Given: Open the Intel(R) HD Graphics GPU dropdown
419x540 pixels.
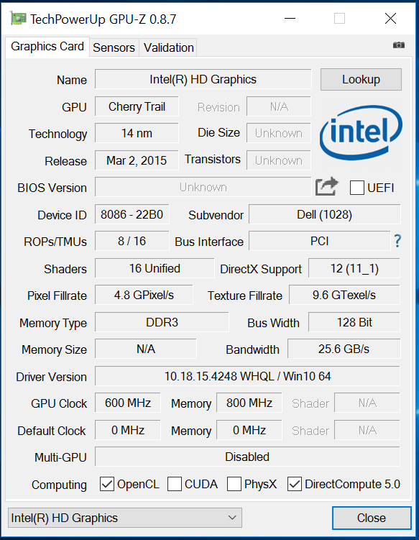Looking at the screenshot, I should (125, 518).
